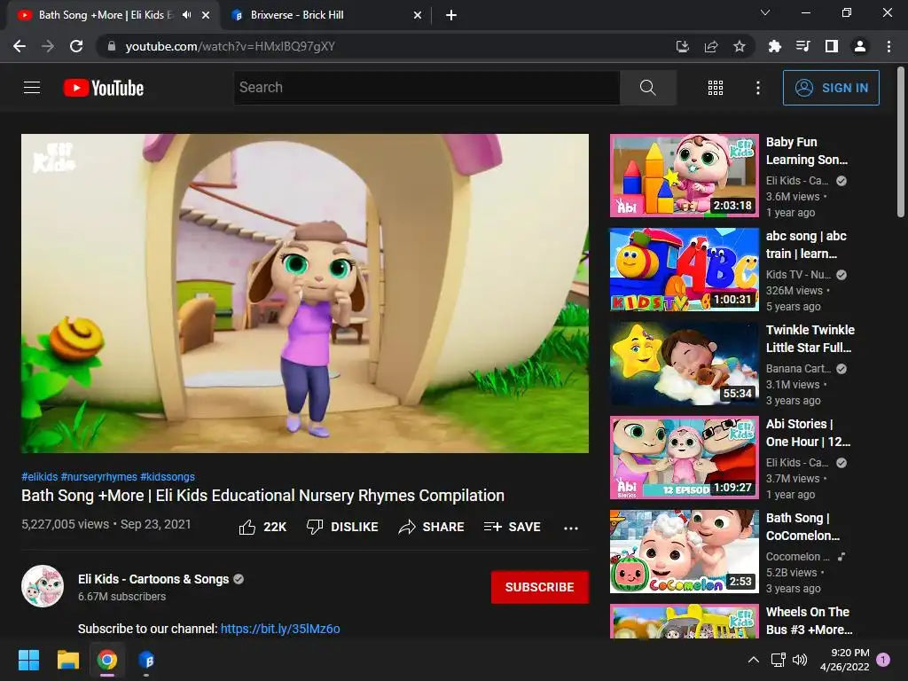Image resolution: width=908 pixels, height=681 pixels.
Task: Open abc song train thumbnail
Action: point(684,270)
